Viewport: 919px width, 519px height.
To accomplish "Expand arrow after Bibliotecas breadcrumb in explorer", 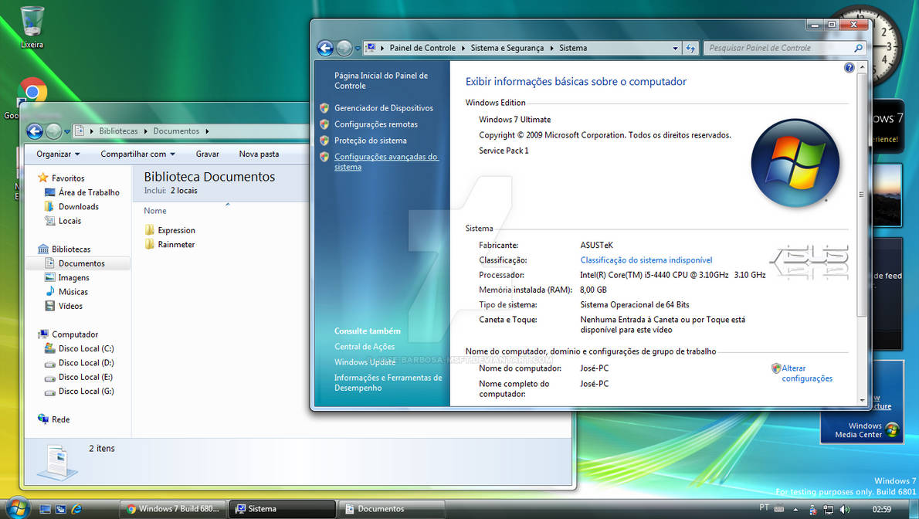I will pyautogui.click(x=145, y=131).
